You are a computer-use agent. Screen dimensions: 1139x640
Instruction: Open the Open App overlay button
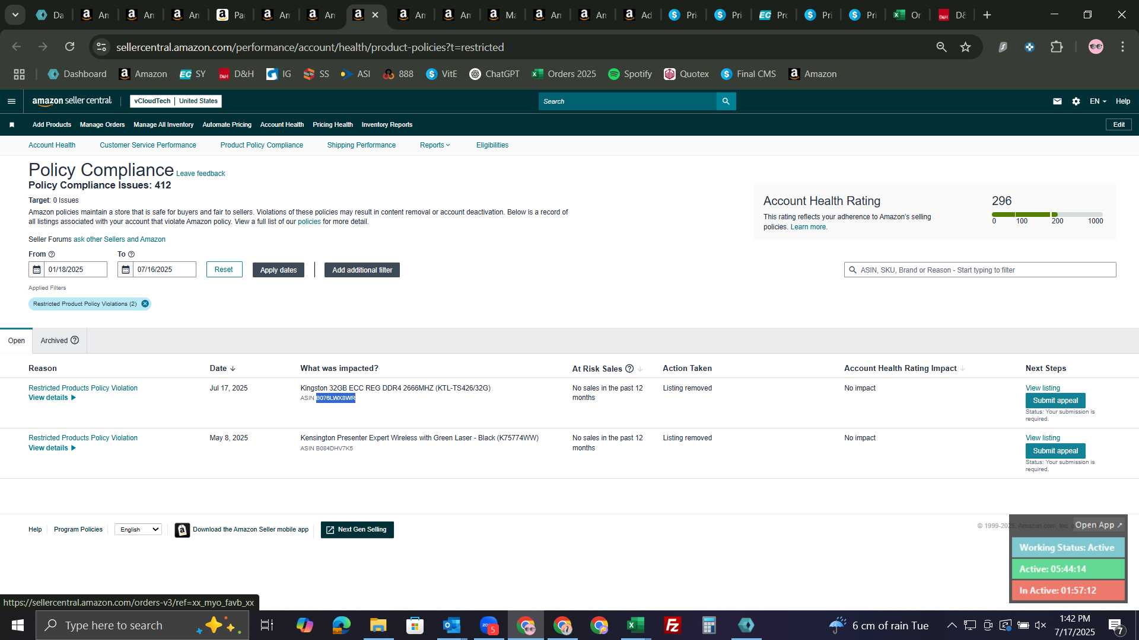[x=1099, y=525]
